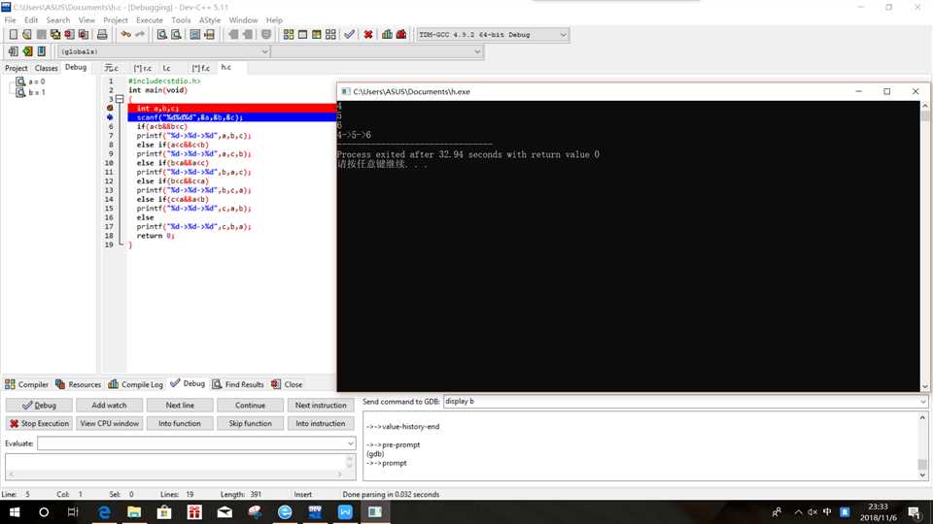
Task: Click the Compile toolbar icon
Action: click(289, 35)
